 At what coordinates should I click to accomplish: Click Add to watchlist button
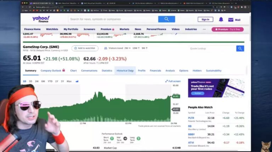point(85,48)
